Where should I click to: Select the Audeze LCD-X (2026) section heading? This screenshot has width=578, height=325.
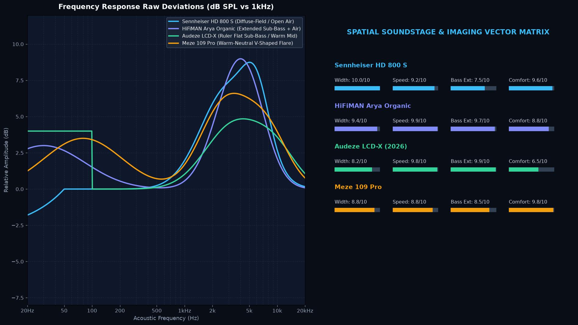(x=371, y=146)
